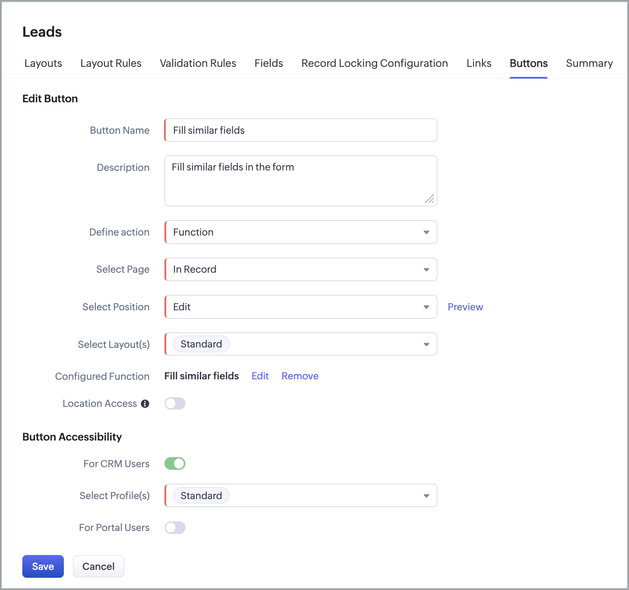The width and height of the screenshot is (629, 590).
Task: Click the Save button
Action: (x=43, y=566)
